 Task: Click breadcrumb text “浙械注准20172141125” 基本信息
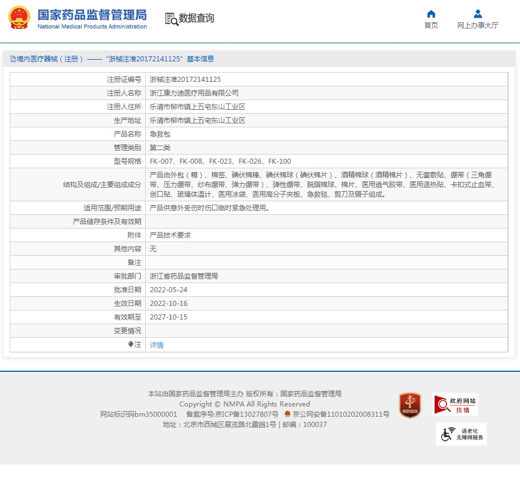160,59
